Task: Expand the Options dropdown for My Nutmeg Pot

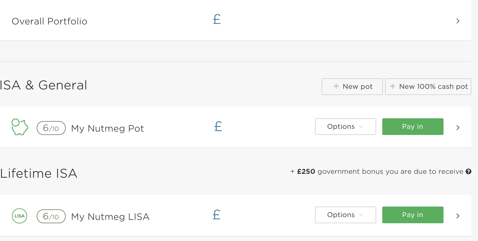Action: 345,127
